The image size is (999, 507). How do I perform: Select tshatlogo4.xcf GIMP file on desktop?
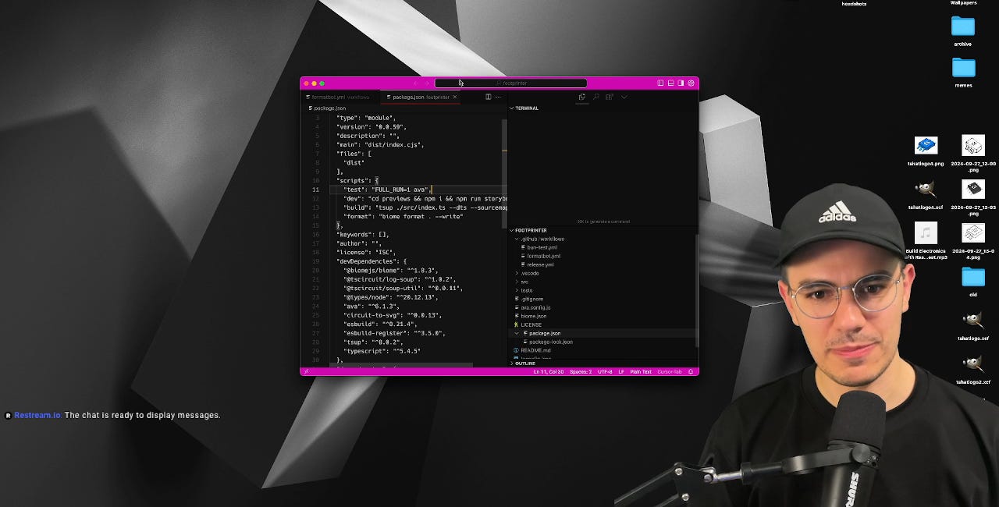[926, 195]
